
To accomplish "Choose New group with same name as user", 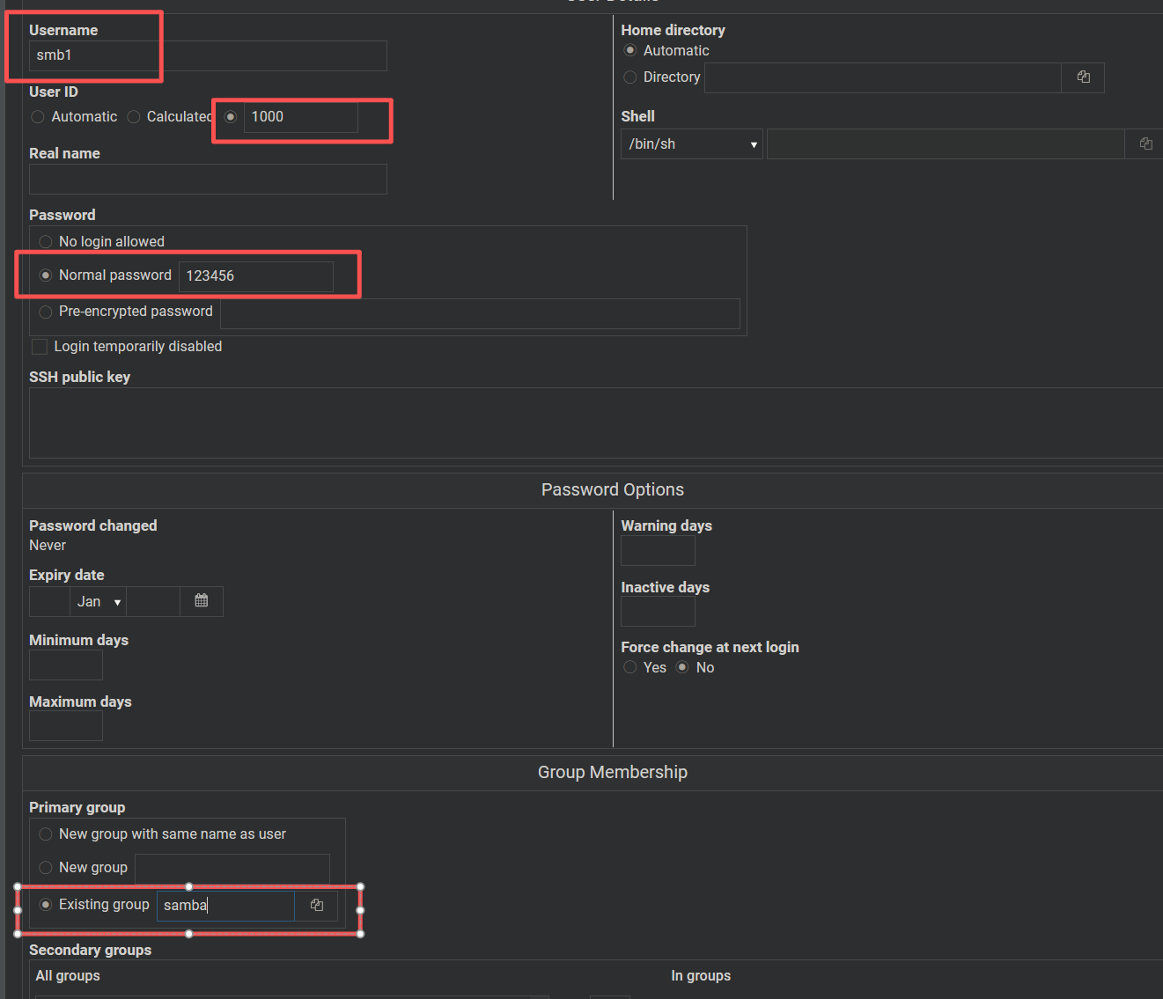I will (x=46, y=834).
